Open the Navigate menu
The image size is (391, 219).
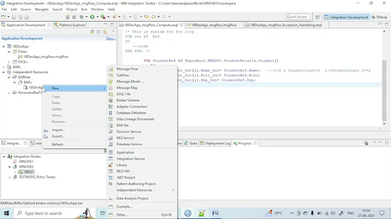pos(42,9)
